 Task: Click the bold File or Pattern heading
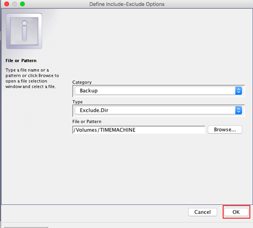[x=21, y=61]
